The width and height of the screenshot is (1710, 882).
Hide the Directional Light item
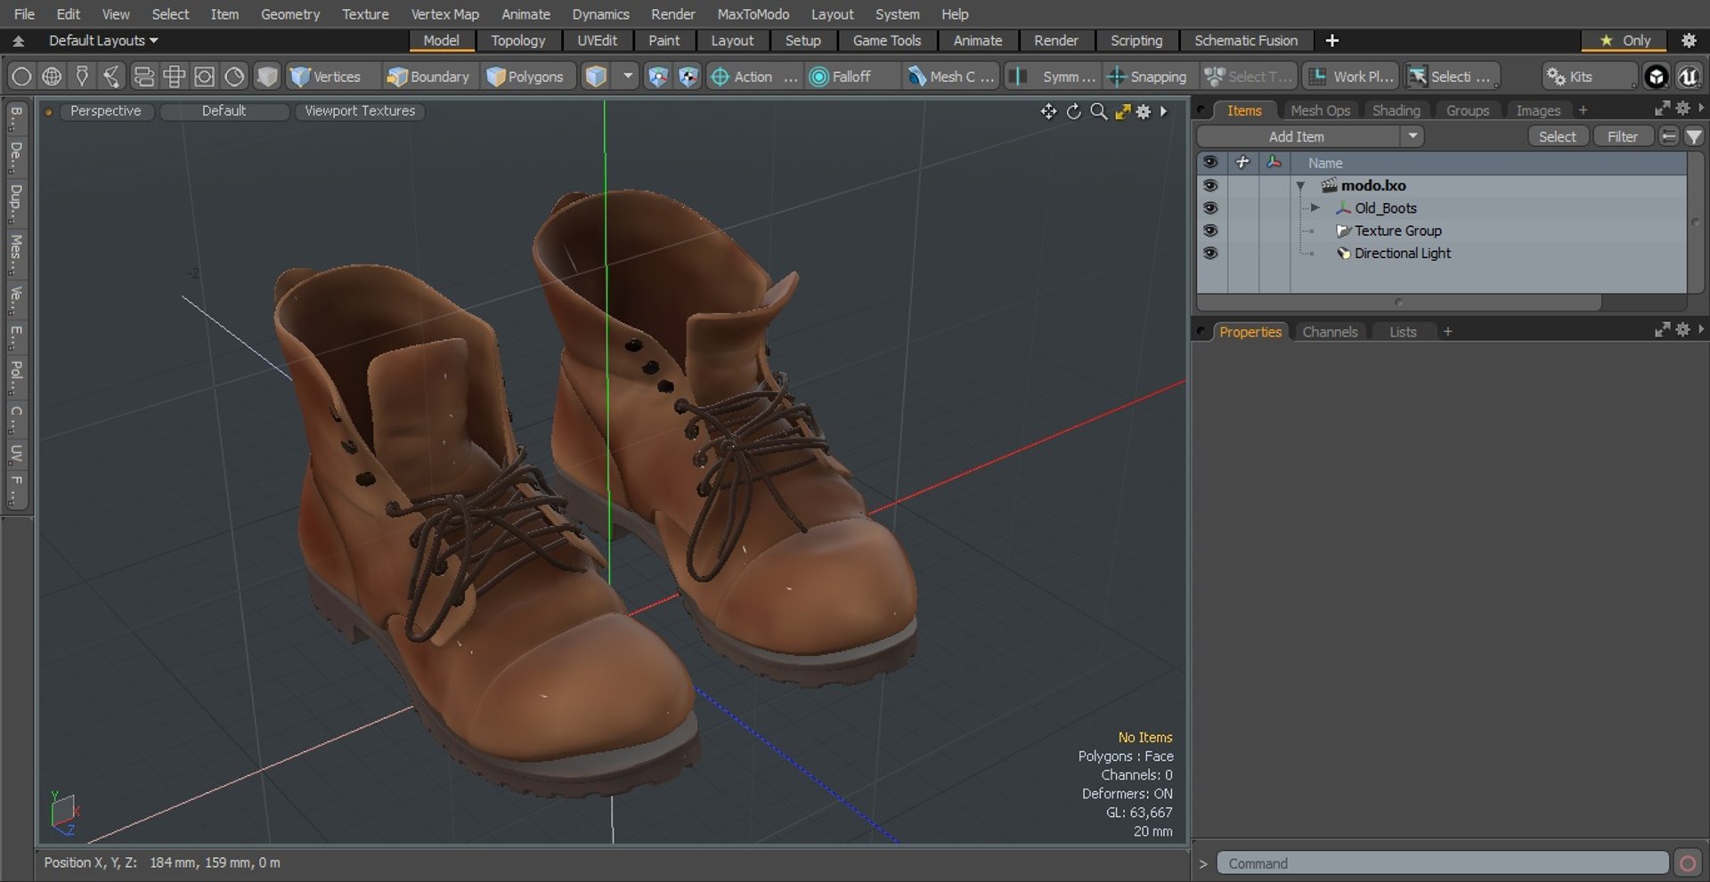tap(1209, 253)
